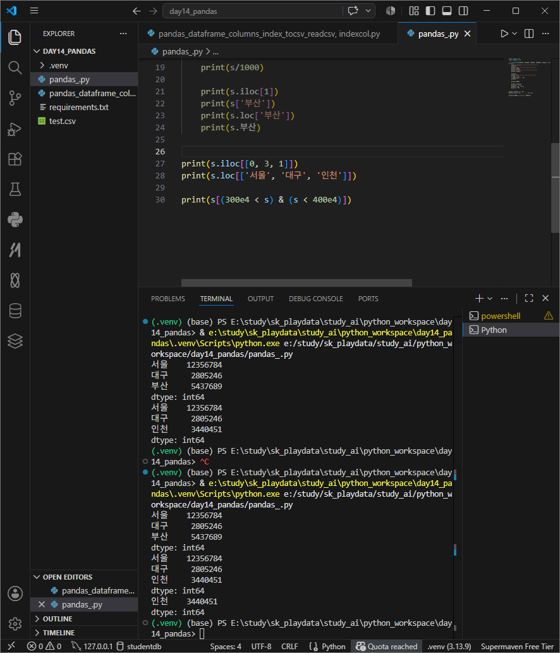This screenshot has height=653, width=560.
Task: Open the stacked layers icon in activity bar
Action: [15, 341]
